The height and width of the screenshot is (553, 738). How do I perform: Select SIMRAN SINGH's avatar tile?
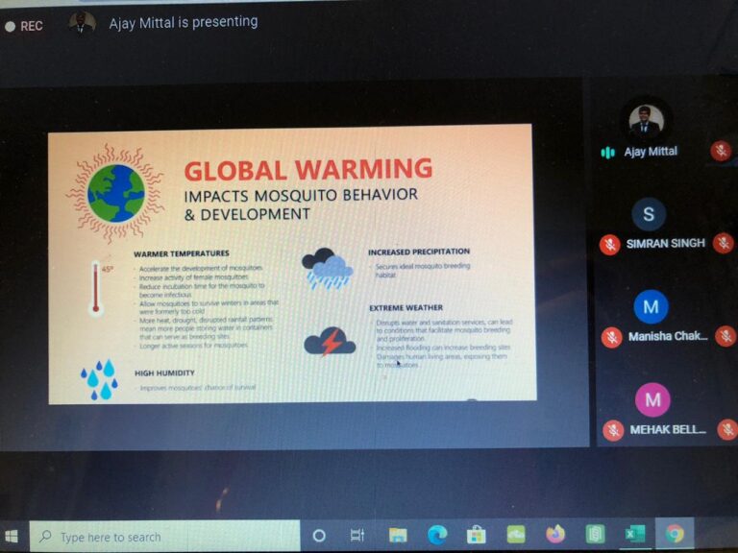point(649,213)
